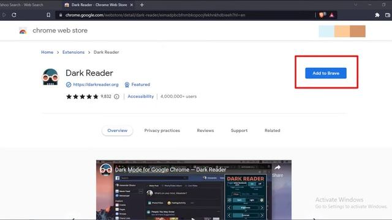
Task: Click the account area in the store header
Action: tap(342, 31)
